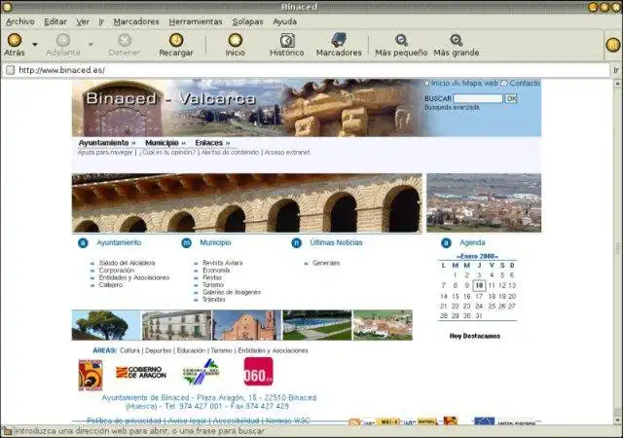Image resolution: width=623 pixels, height=438 pixels.
Task: Click the OK search button
Action: (511, 98)
